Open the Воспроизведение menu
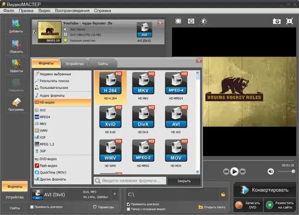Image resolution: width=299 pixels, height=215 pixels. 72,10
